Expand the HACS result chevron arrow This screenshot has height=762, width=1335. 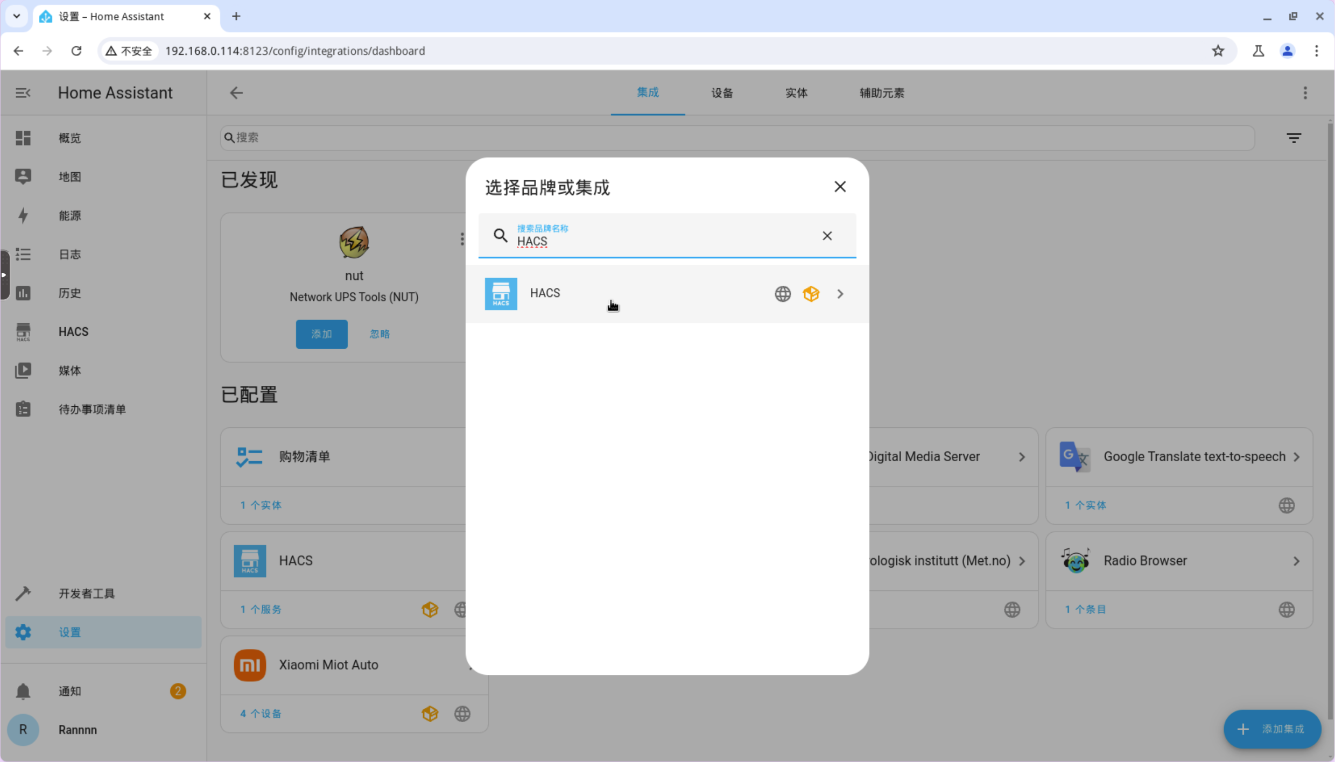pos(840,294)
